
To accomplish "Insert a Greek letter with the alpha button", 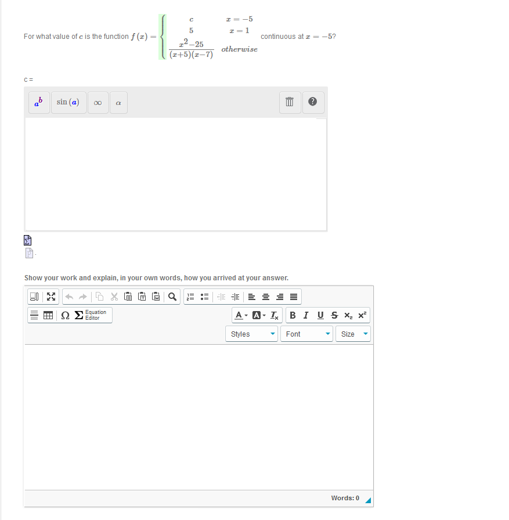I will tap(118, 102).
